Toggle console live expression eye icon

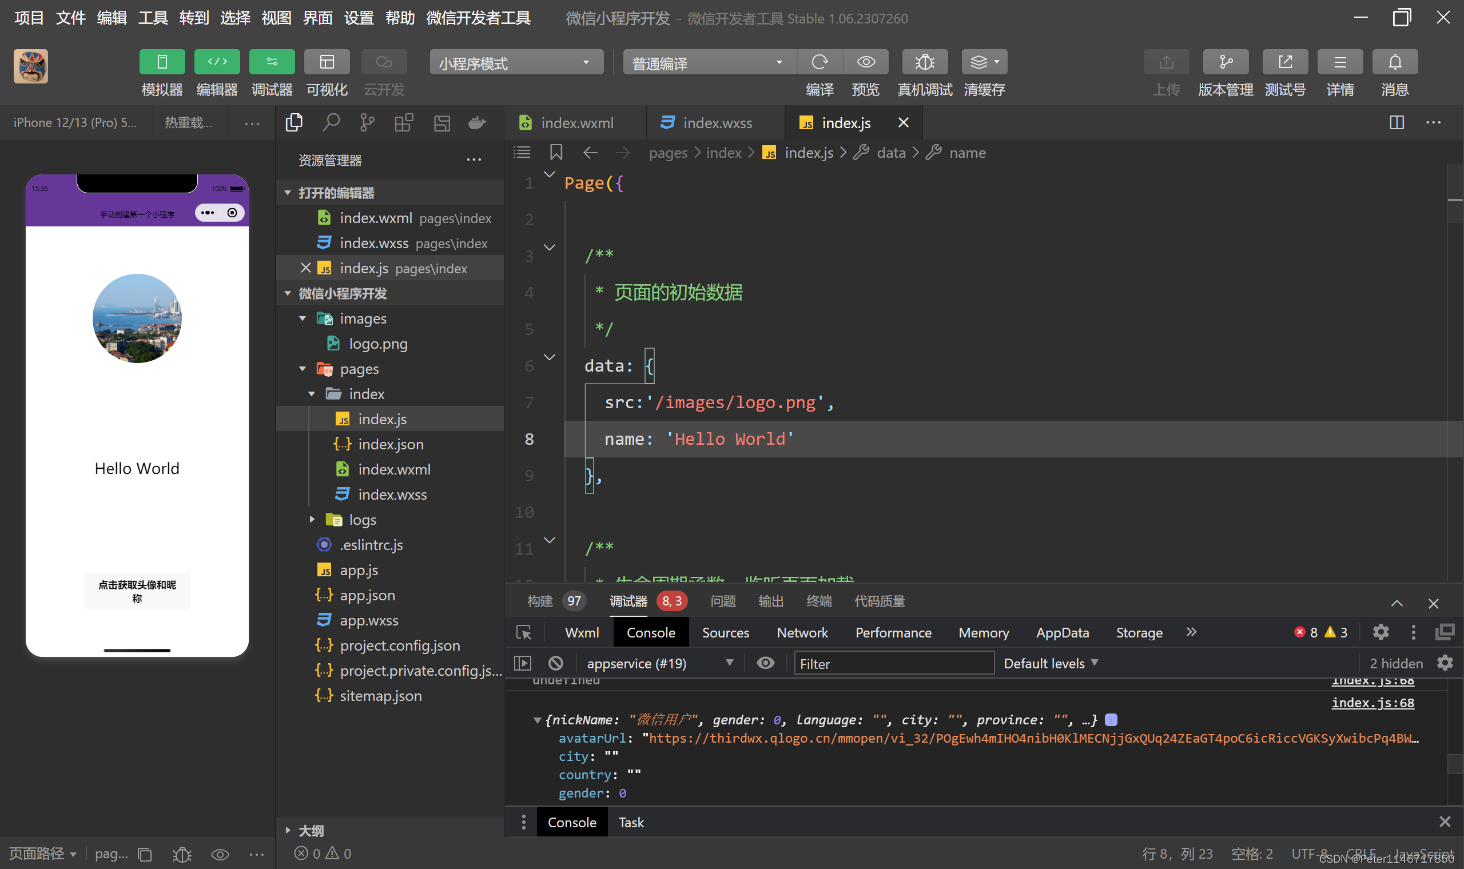(x=765, y=663)
